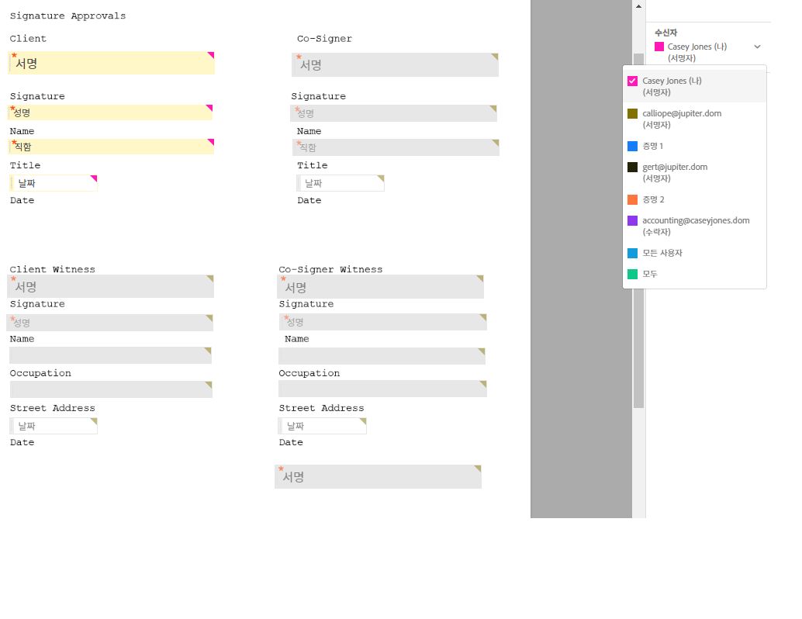Click the Client Witness Street Address field

coord(111,389)
